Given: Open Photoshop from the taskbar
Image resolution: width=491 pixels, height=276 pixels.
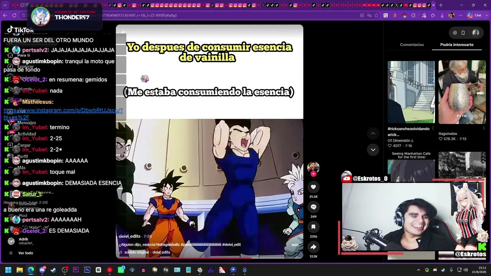Looking at the screenshot, I should click(87, 270).
